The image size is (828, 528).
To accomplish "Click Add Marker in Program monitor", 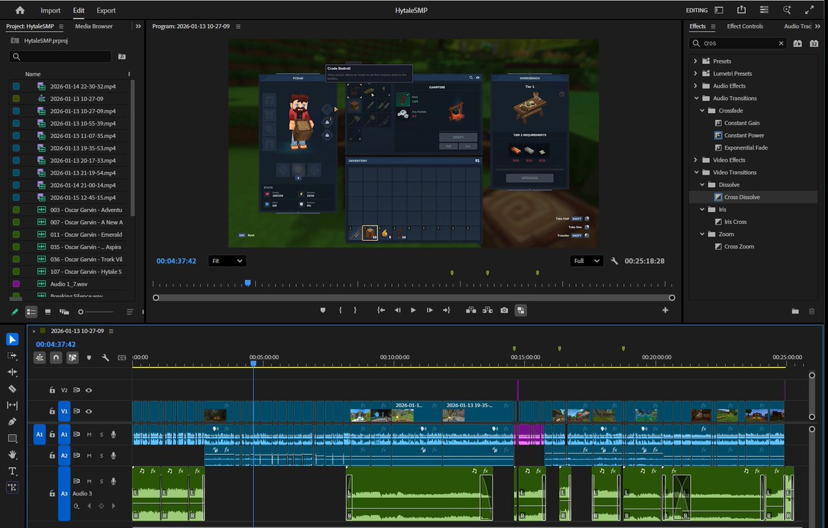I will 322,311.
